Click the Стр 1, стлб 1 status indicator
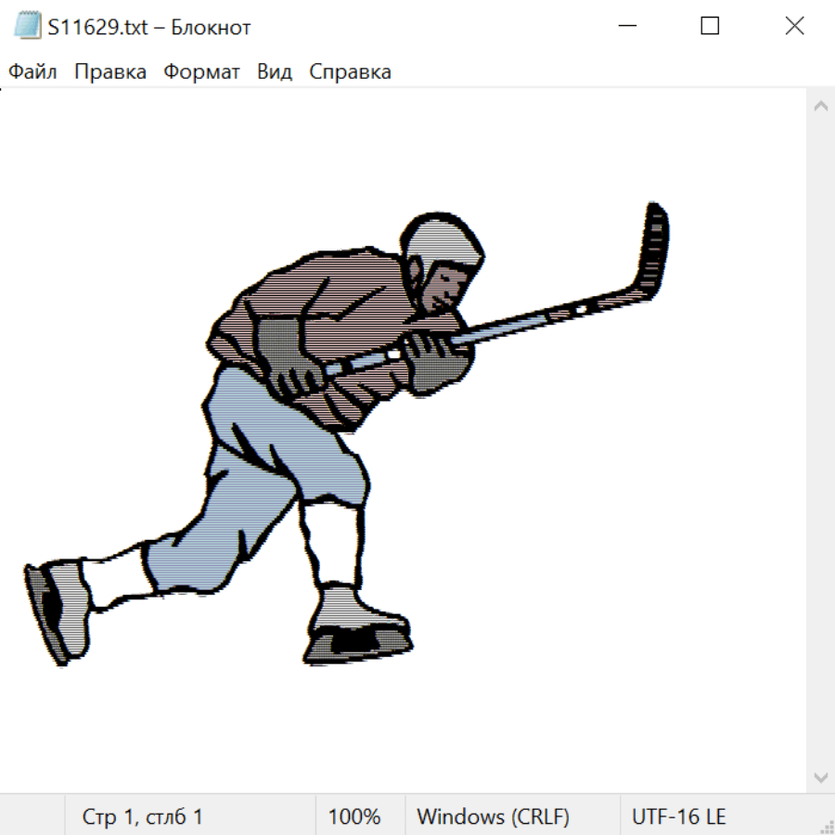 (x=142, y=817)
